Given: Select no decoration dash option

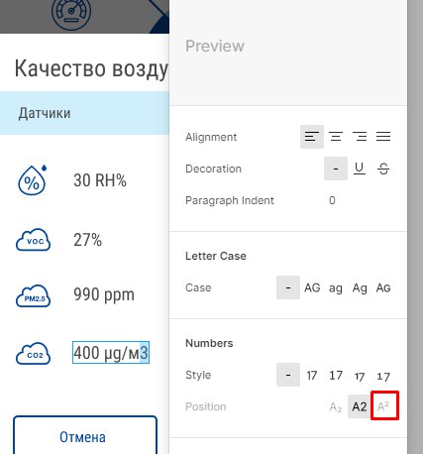Looking at the screenshot, I should click(336, 169).
